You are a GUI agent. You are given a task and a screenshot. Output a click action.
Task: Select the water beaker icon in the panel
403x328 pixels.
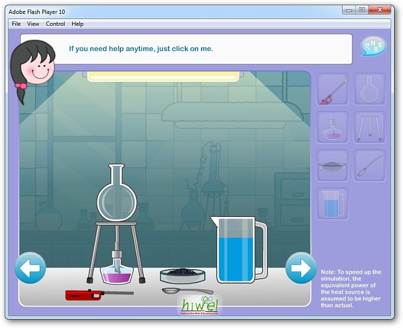332,203
